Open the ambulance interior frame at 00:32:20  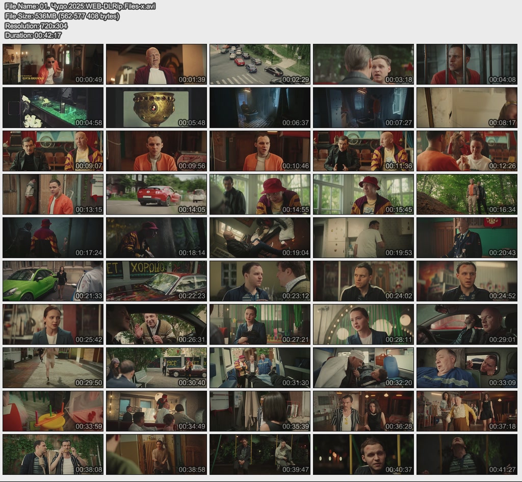(363, 368)
